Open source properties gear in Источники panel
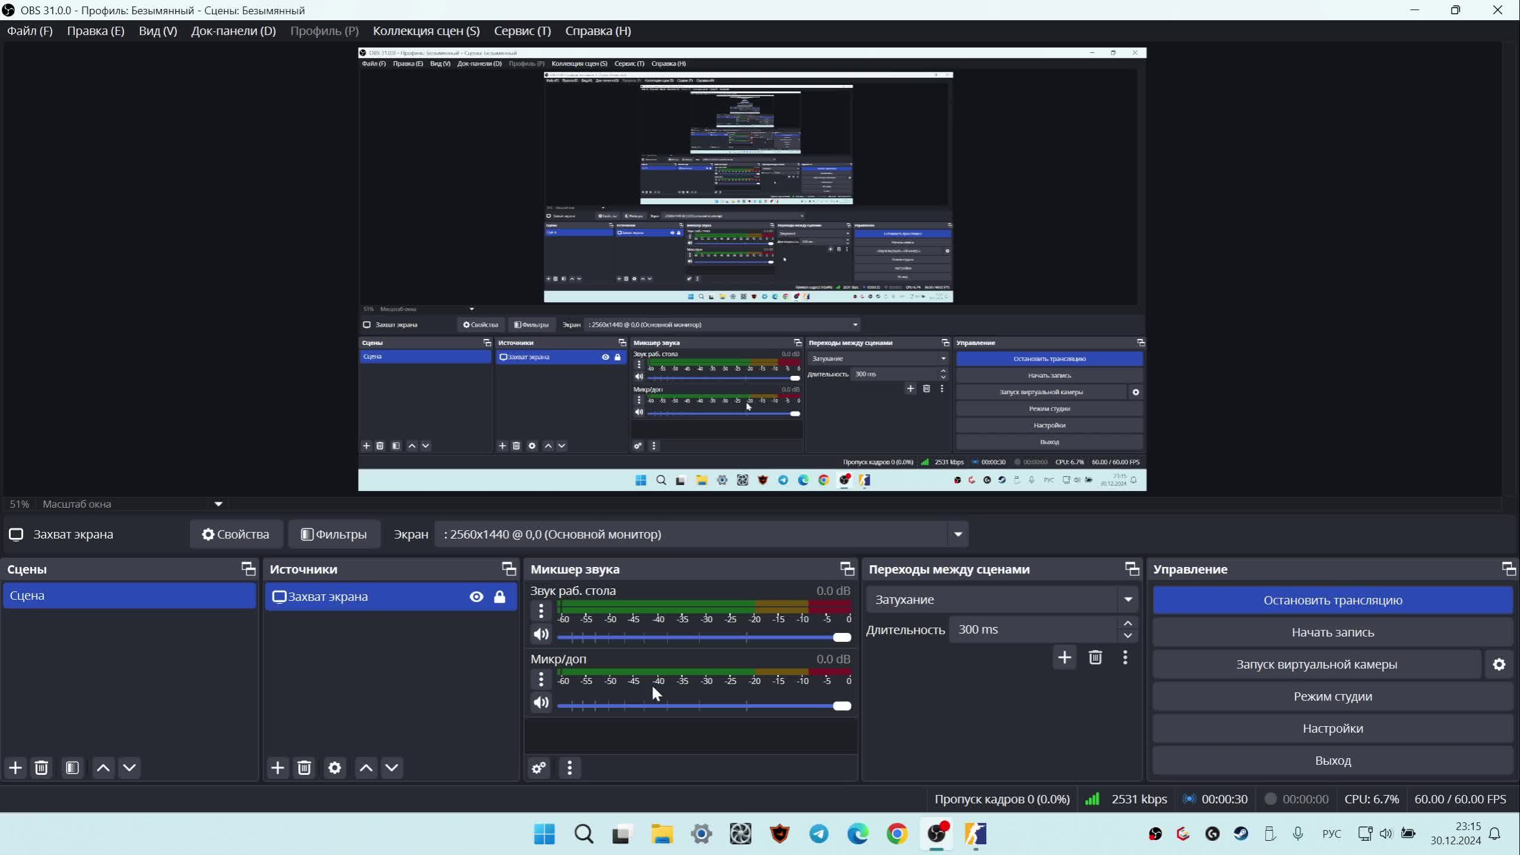Screen dimensions: 1520x855 tap(335, 768)
